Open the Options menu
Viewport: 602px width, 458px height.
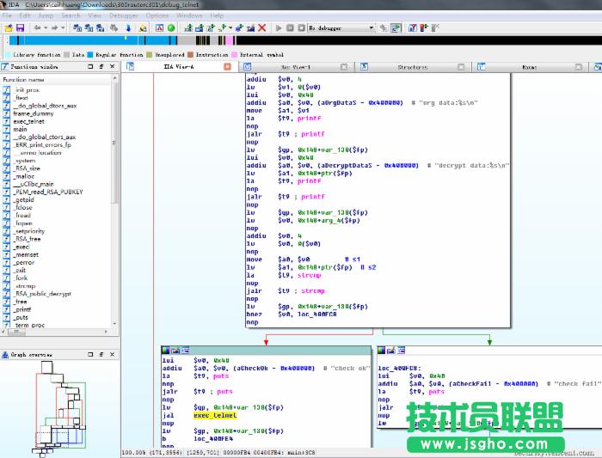pyautogui.click(x=157, y=15)
